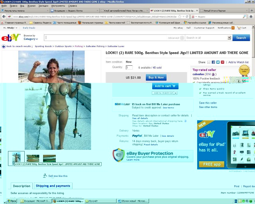Share listing by email icon
The height and width of the screenshot is (204, 255).
click(209, 62)
